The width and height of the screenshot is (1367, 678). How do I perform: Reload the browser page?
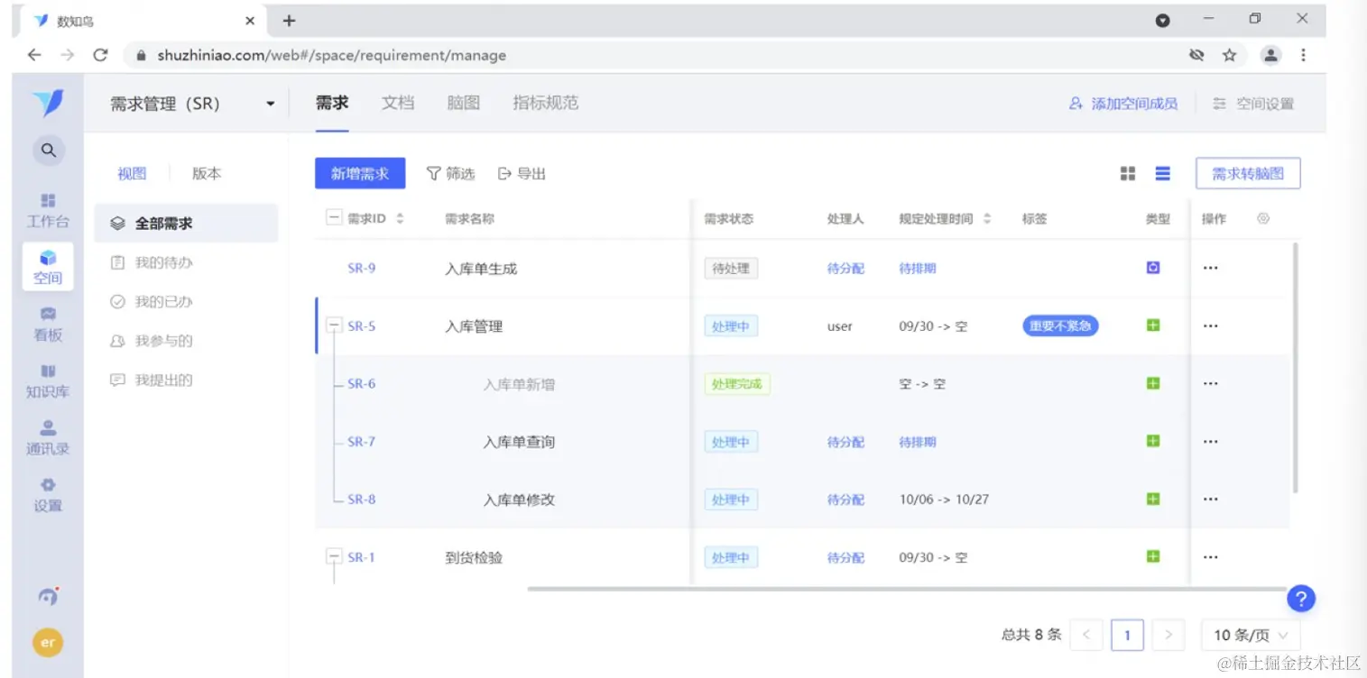coord(100,55)
